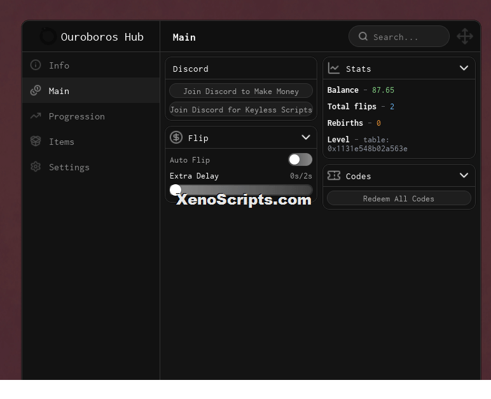Click the Discord section title
Image resolution: width=491 pixels, height=399 pixels.
(190, 69)
